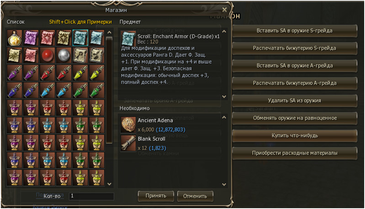
Task: Choose Купить что-нибудь dialog option
Action: [x=294, y=136]
